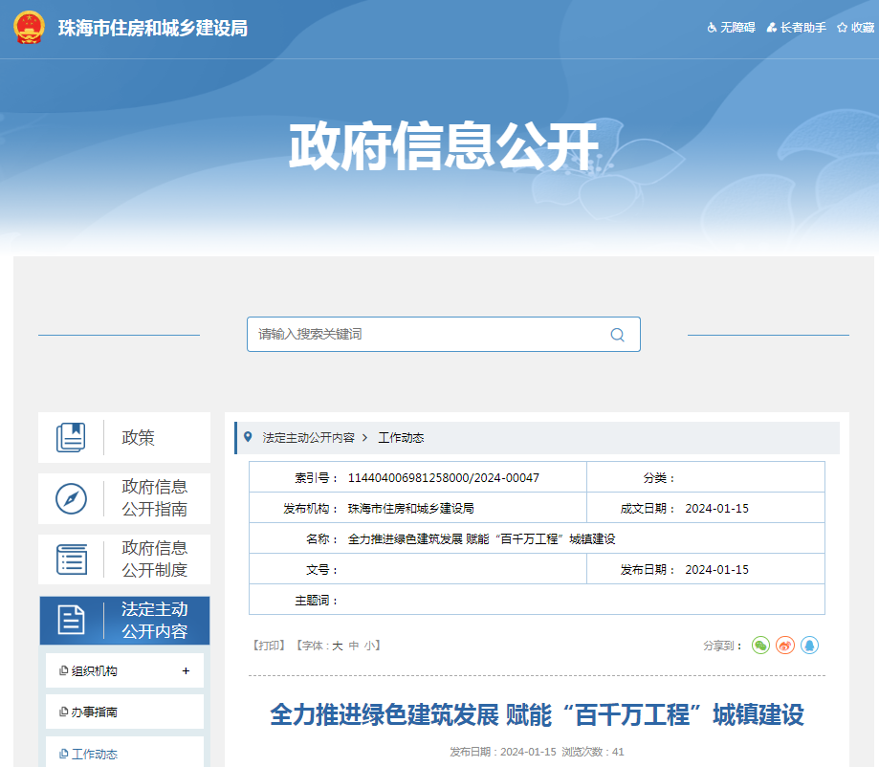Set font size to 大

coord(338,646)
